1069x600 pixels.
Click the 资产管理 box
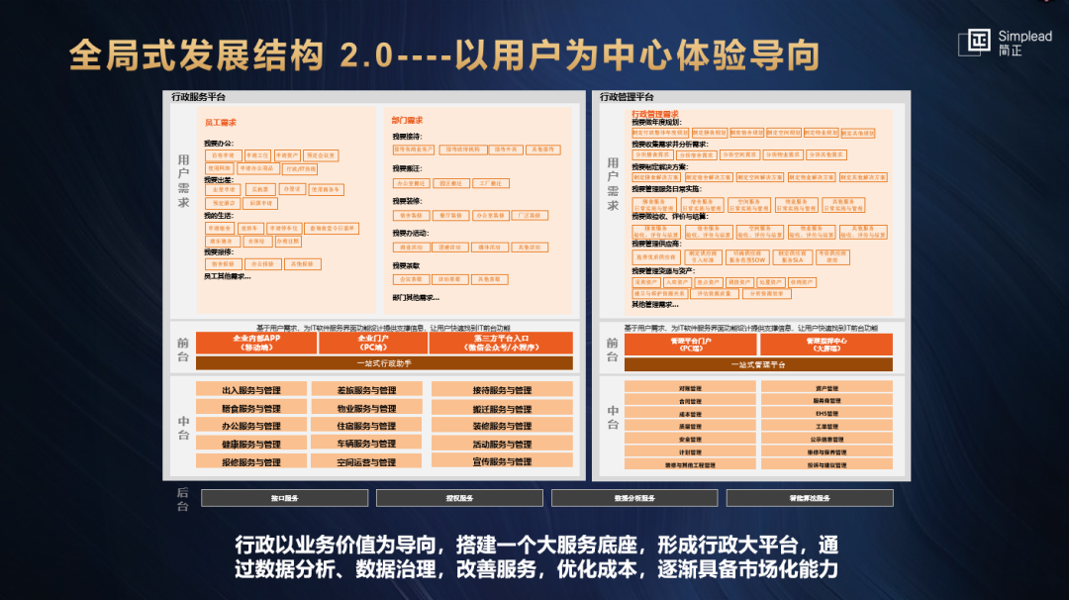point(826,388)
